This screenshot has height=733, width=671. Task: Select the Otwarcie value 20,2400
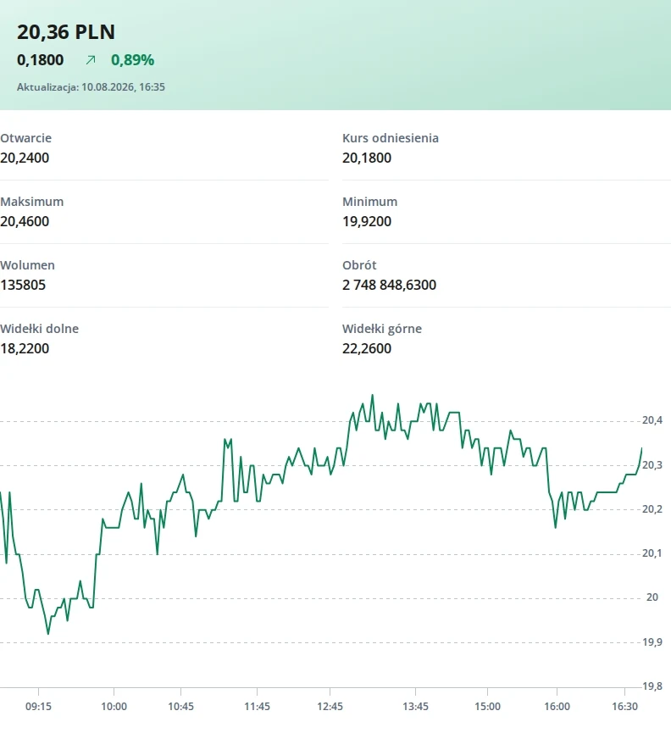(25, 158)
